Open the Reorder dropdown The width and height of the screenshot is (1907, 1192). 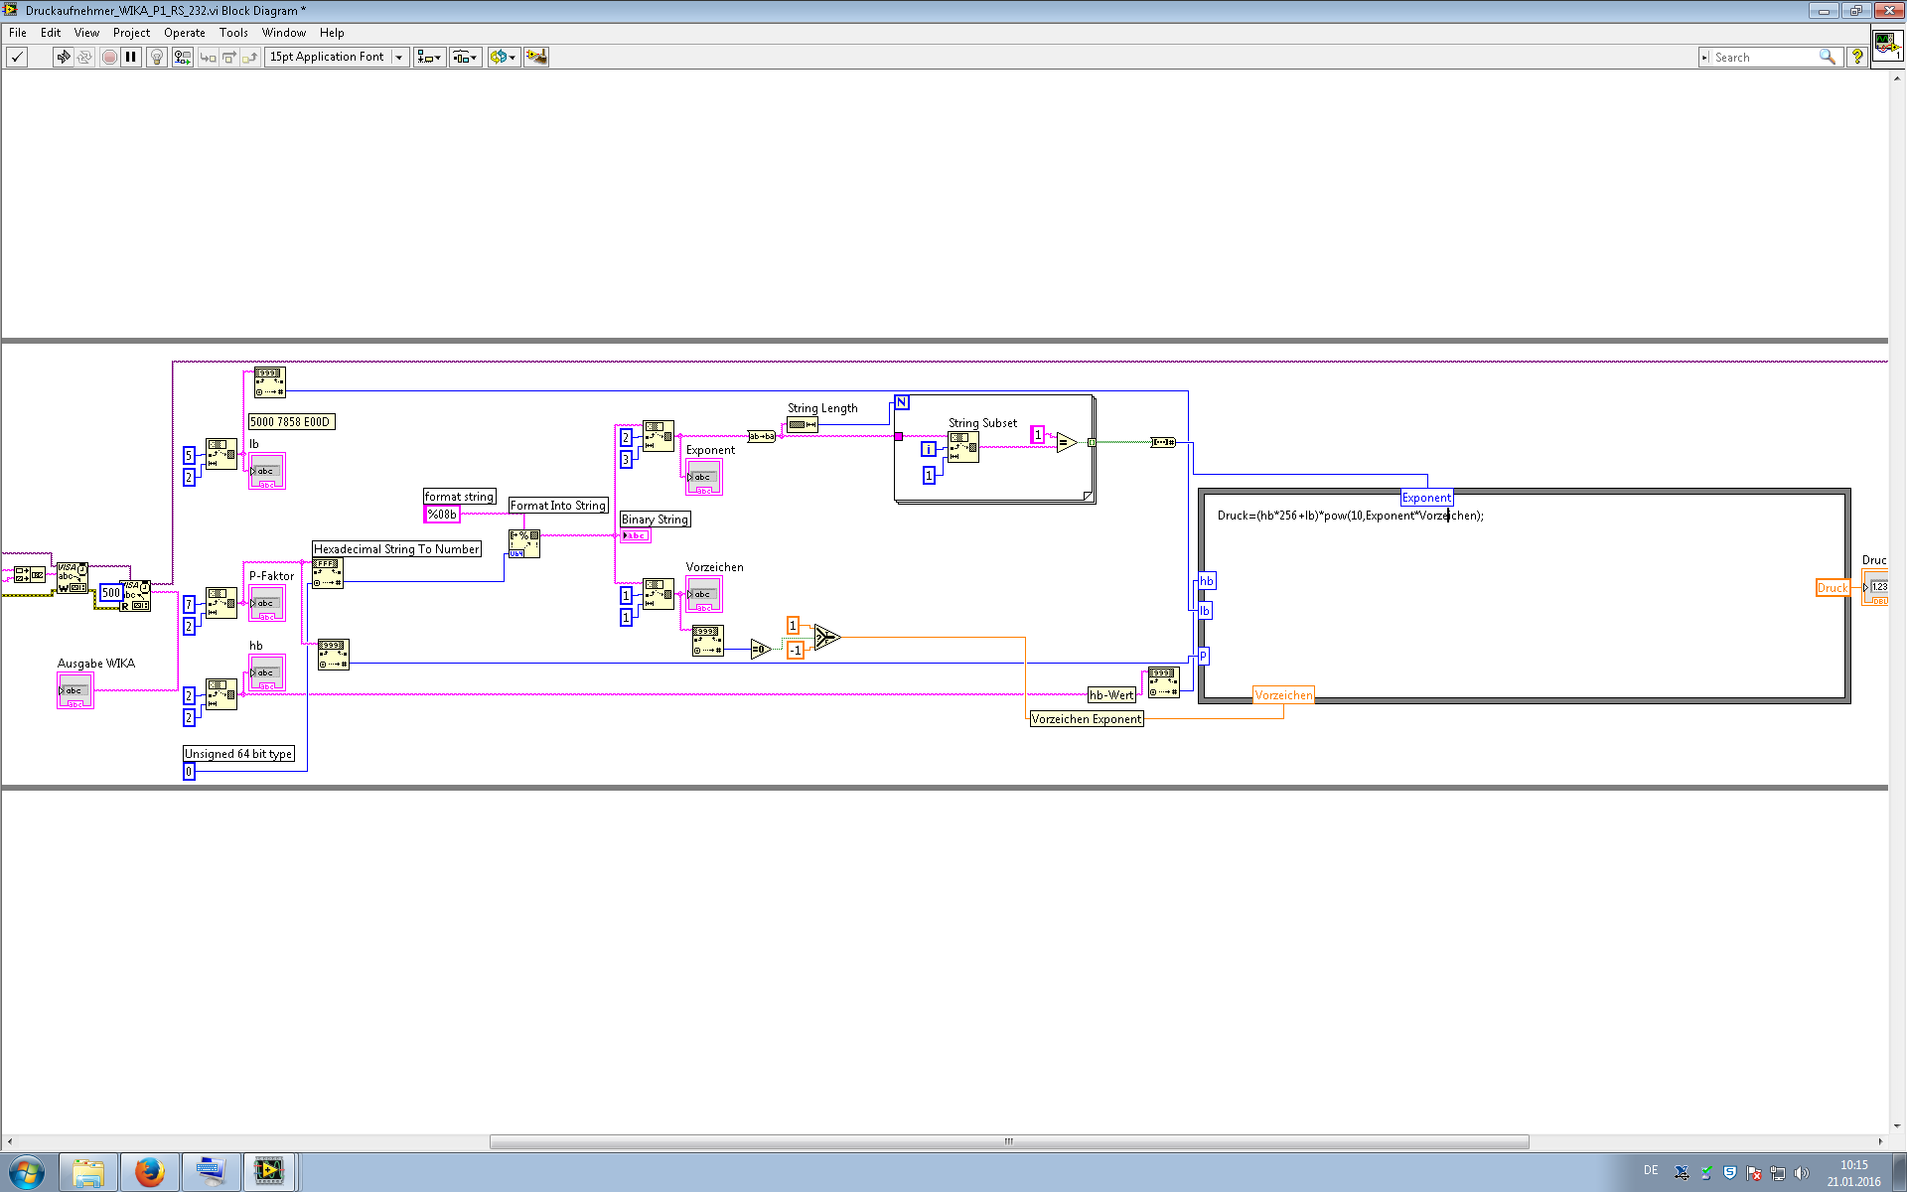(503, 57)
